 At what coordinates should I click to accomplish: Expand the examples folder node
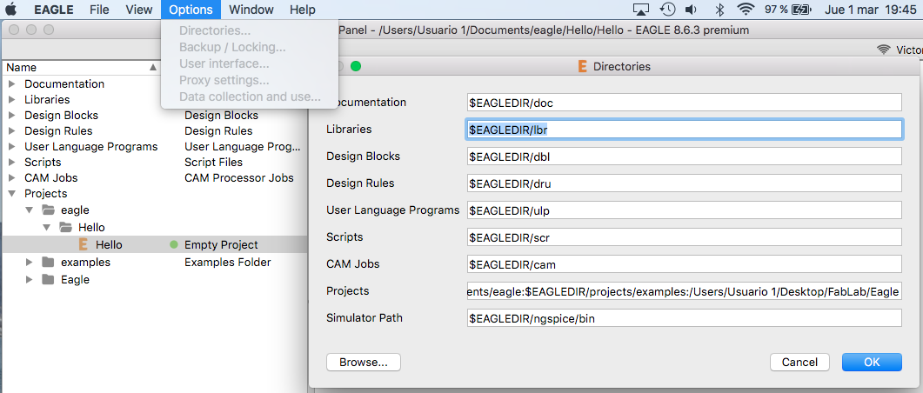pos(29,263)
